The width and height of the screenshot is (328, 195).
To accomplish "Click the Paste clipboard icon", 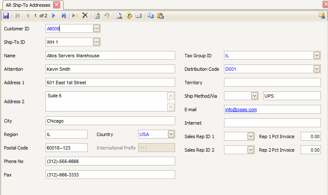I will pyautogui.click(x=160, y=16).
